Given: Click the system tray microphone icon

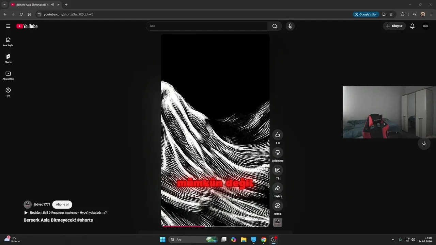Looking at the screenshot, I should point(400,240).
